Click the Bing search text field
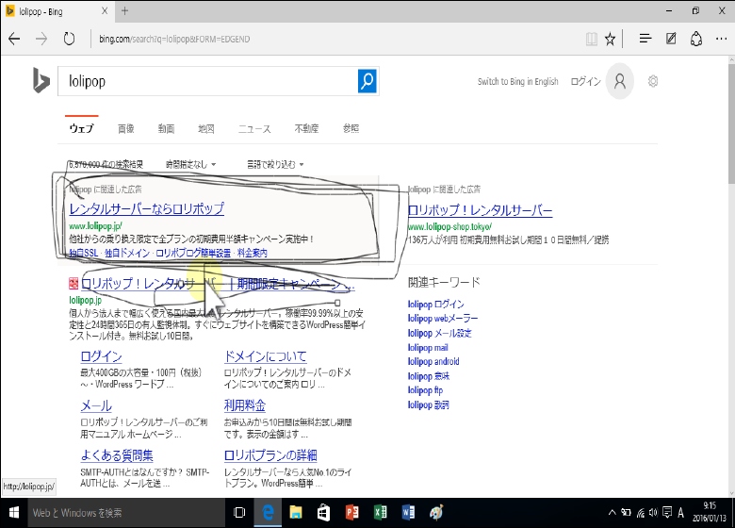This screenshot has width=735, height=528. pyautogui.click(x=207, y=81)
